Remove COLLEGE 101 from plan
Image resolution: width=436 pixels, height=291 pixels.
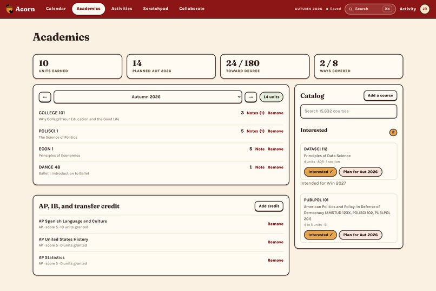[x=275, y=113]
